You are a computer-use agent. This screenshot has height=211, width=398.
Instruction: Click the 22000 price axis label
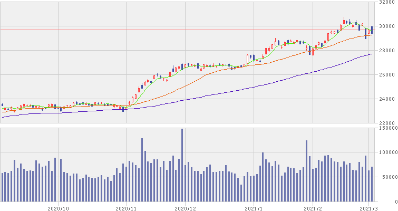386,123
